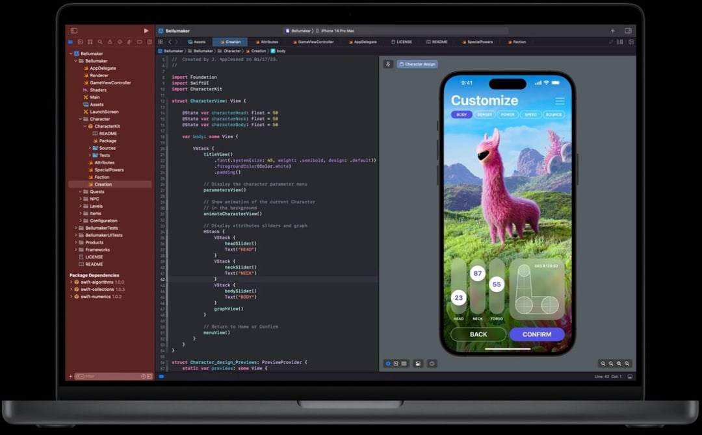Switch to the Attributes tab
This screenshot has width=702, height=435.
269,42
